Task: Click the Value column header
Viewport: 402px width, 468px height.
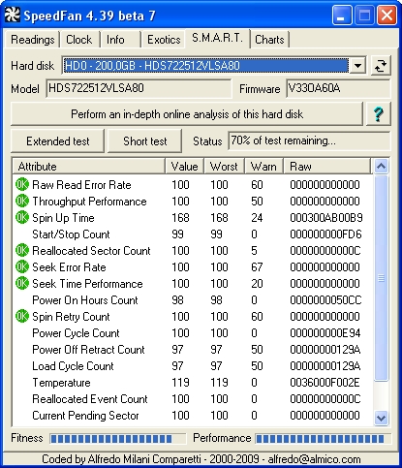Action: tap(184, 167)
